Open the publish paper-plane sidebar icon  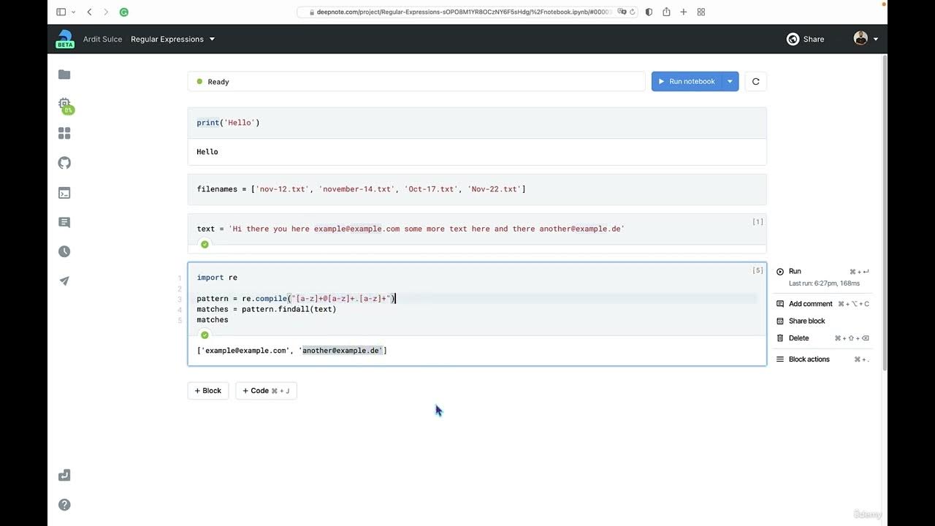tap(64, 281)
